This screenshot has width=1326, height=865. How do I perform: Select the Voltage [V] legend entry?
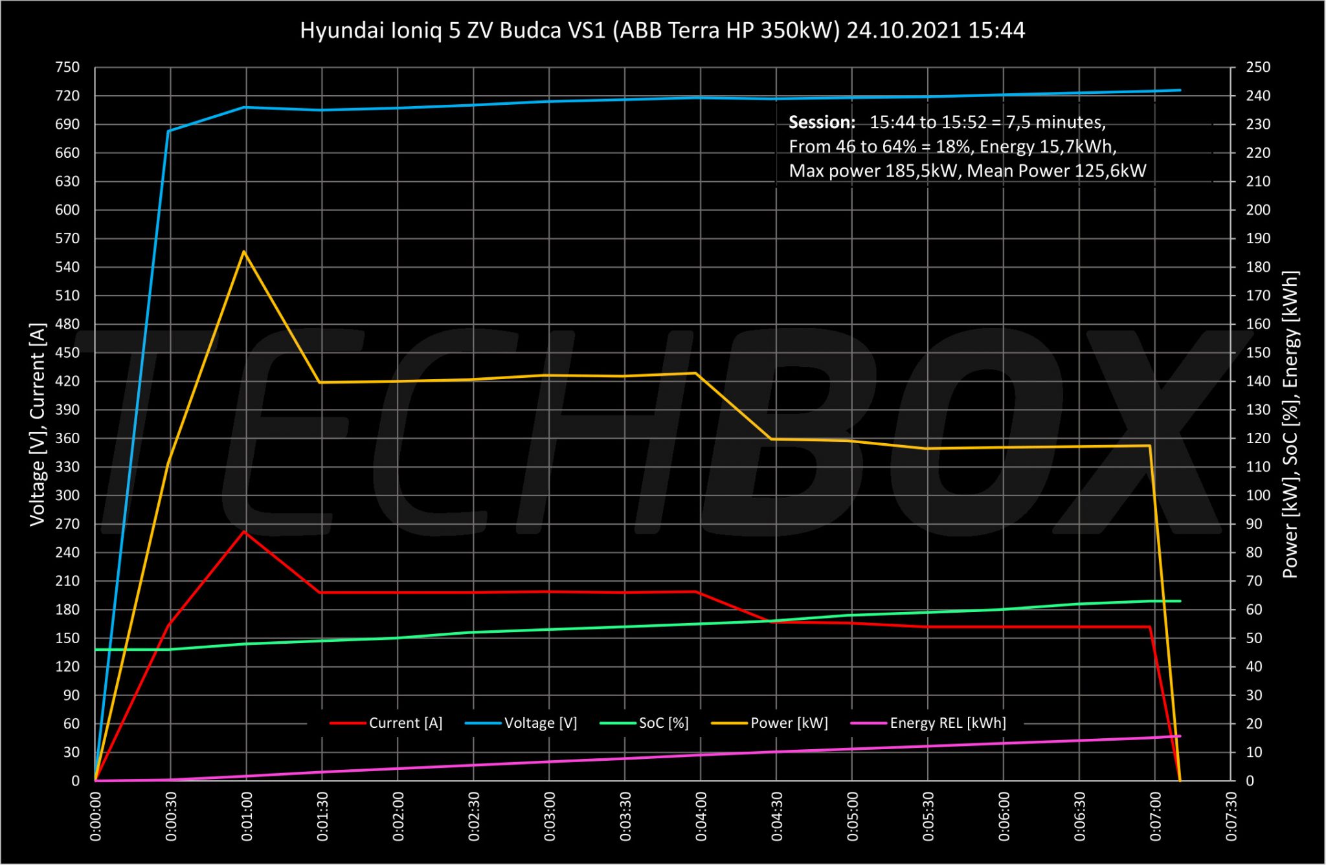pos(521,723)
